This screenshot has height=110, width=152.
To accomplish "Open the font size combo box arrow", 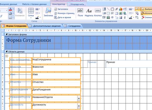I will click(7, 11).
